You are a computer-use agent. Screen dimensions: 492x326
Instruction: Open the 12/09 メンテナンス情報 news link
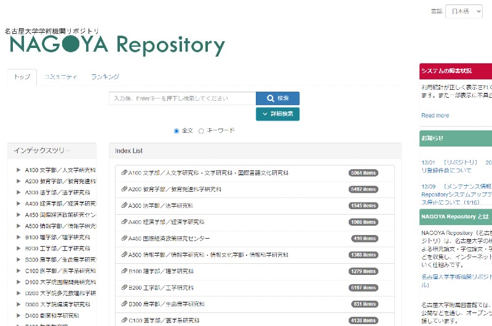456,194
